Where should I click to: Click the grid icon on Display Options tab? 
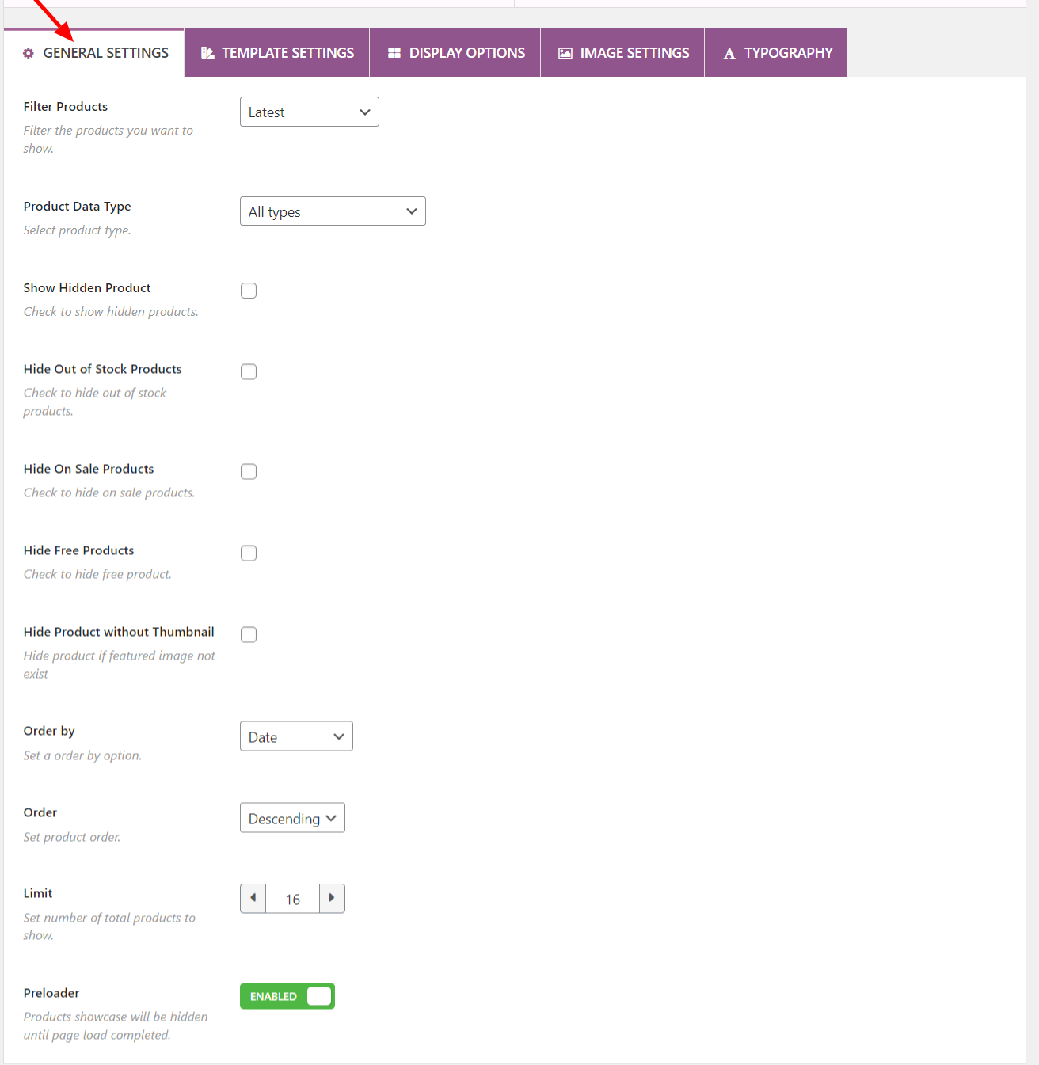click(x=394, y=52)
